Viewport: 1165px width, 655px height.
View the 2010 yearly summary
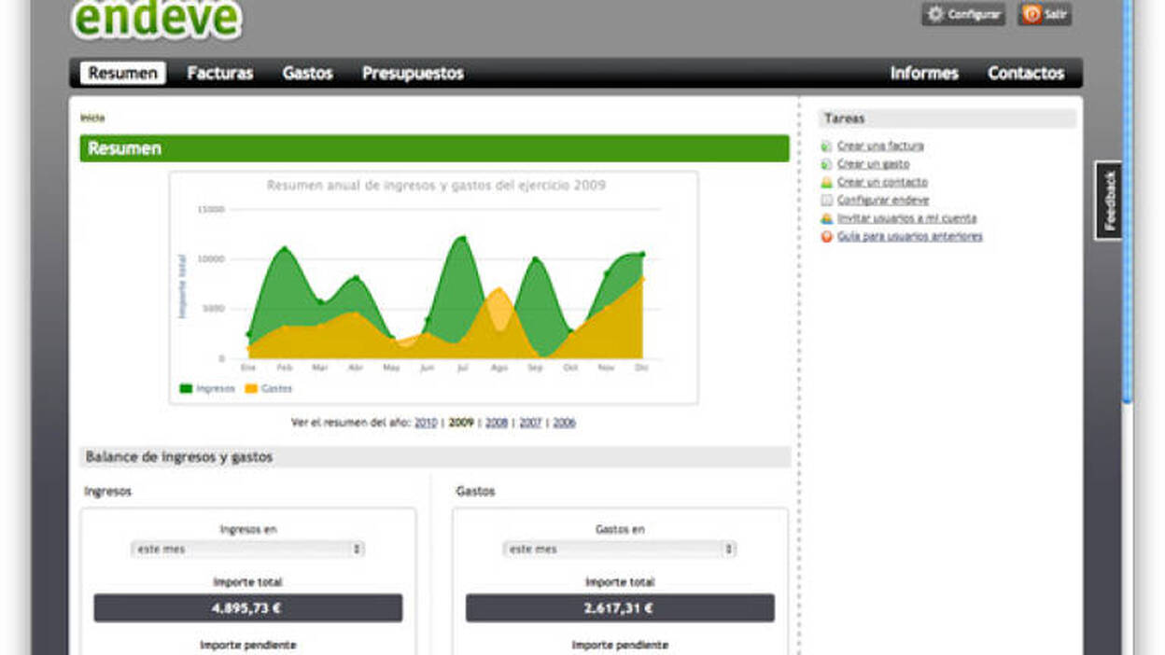pos(426,423)
